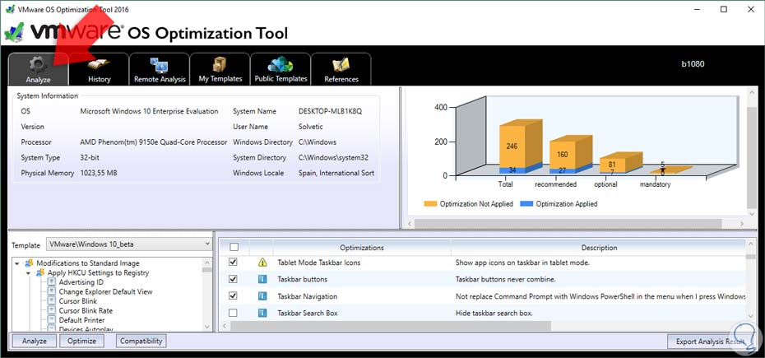
Task: Click the Compatibility button
Action: tap(141, 341)
